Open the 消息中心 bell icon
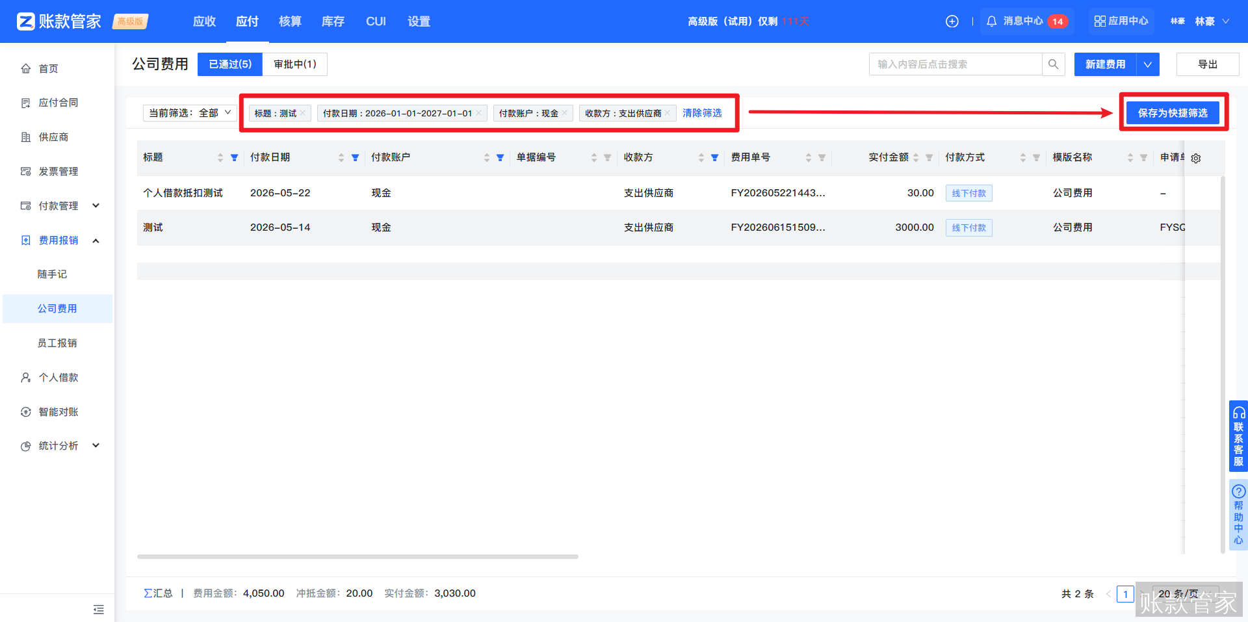Screen dimensions: 1248x622 tap(991, 21)
